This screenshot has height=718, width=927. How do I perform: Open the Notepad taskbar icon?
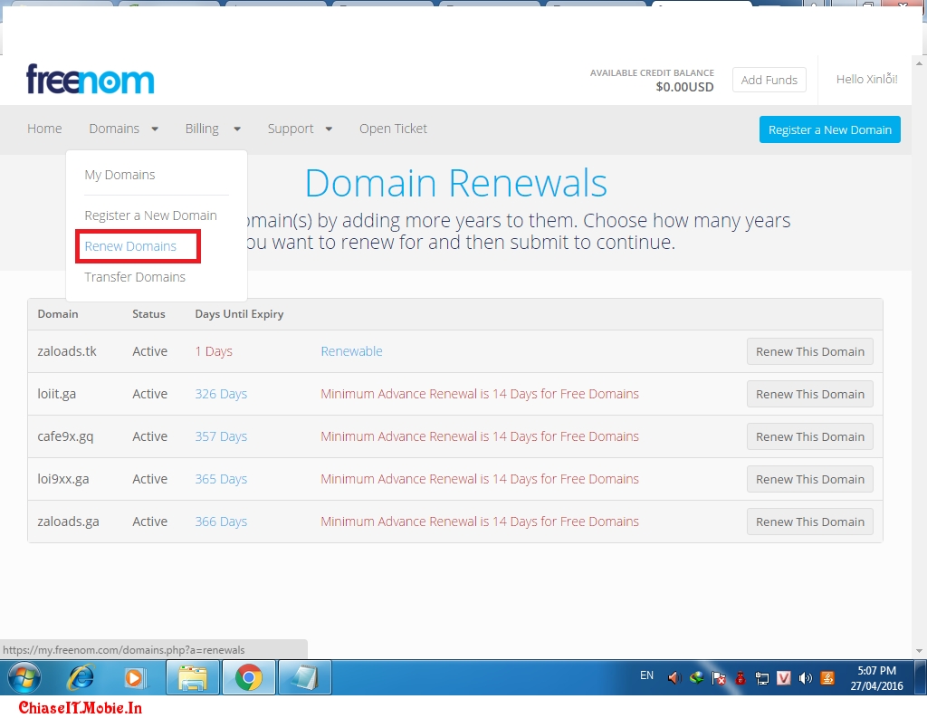click(304, 678)
